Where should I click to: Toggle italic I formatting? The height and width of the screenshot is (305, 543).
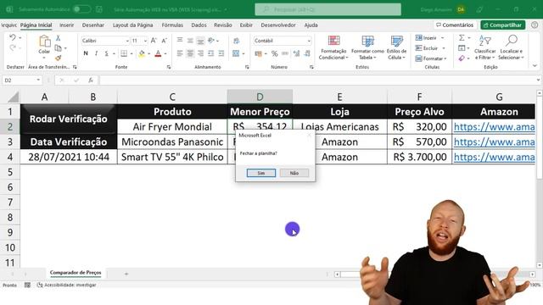point(96,53)
